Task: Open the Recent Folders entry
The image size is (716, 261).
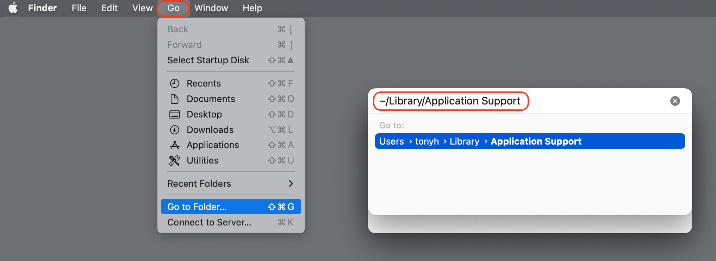Action: (231, 184)
